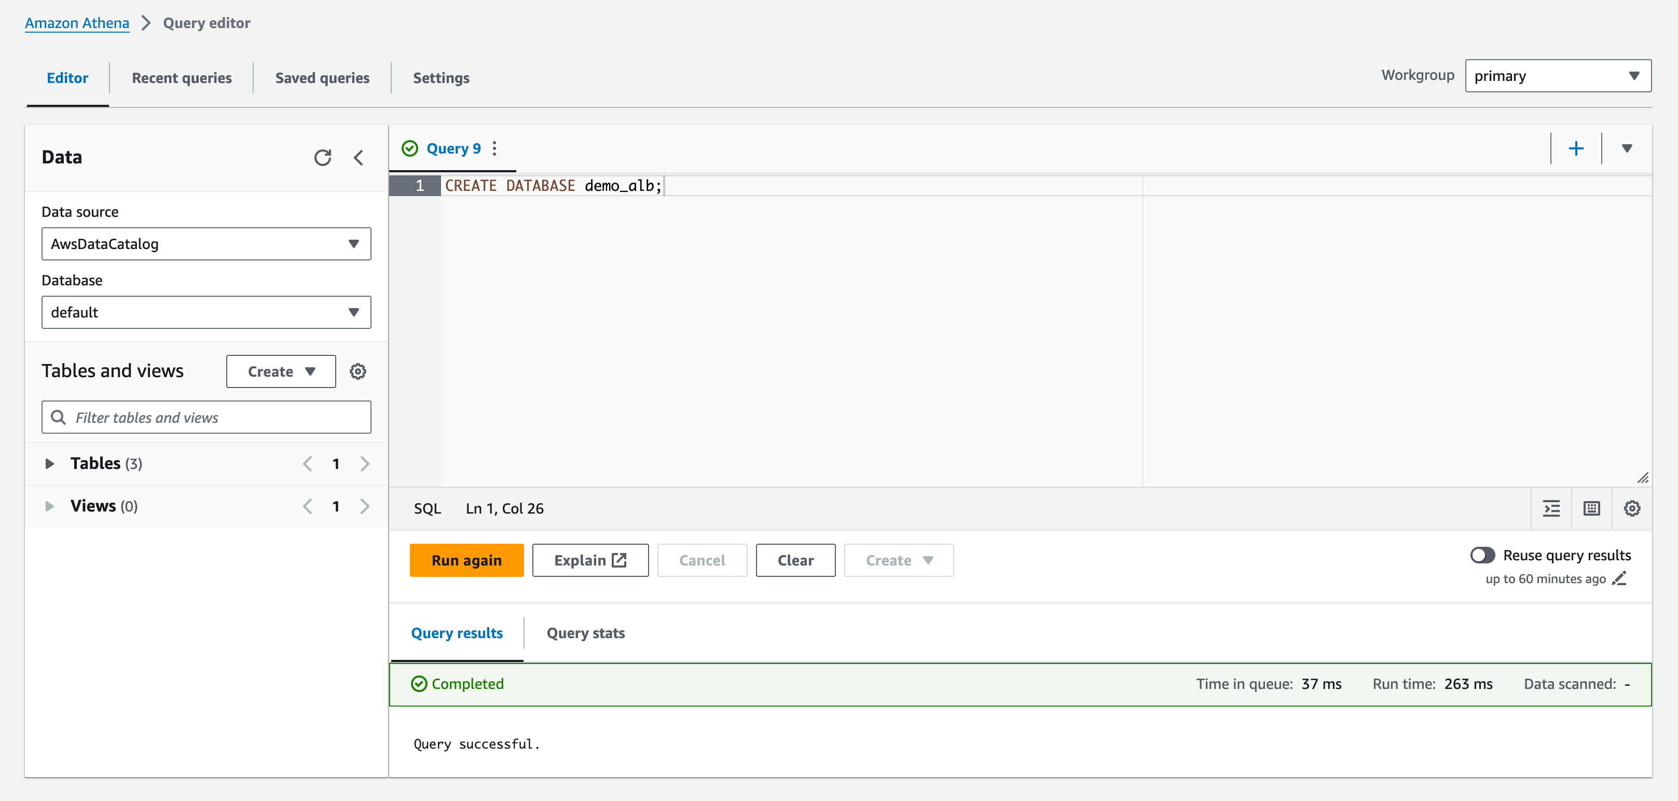Open Create dropdown in Tables and views
Viewport: 1678px width, 801px height.
point(281,371)
